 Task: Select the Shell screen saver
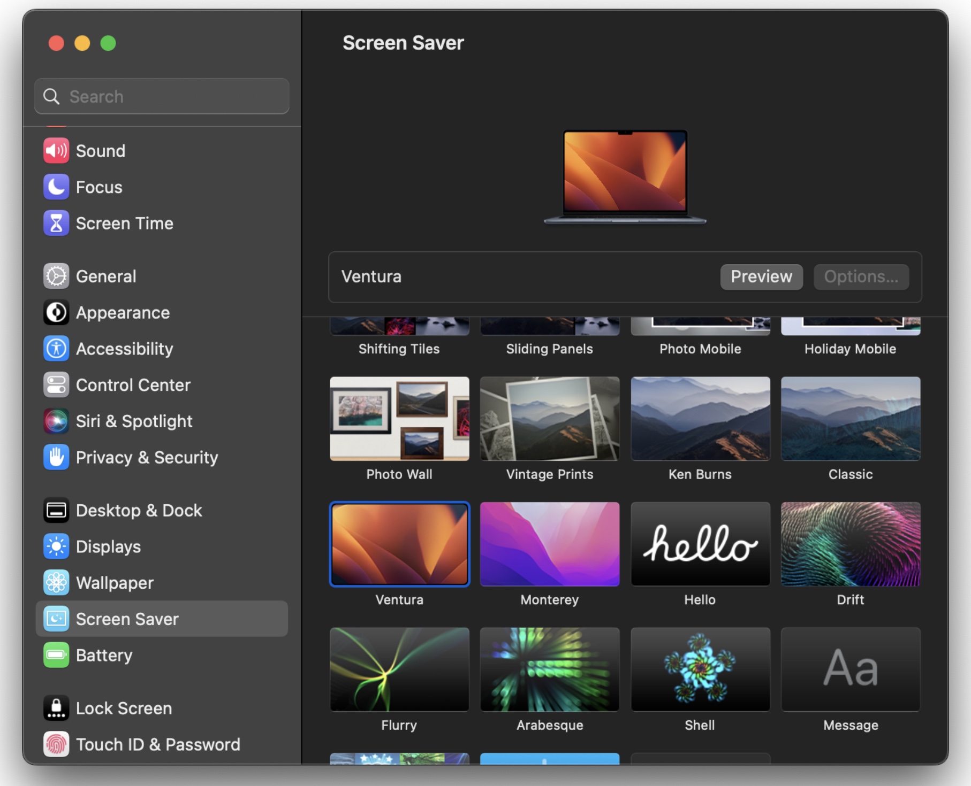click(x=700, y=669)
